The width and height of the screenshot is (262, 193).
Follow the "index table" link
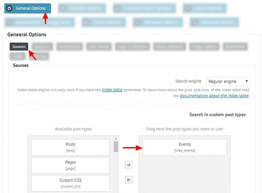(x=112, y=90)
